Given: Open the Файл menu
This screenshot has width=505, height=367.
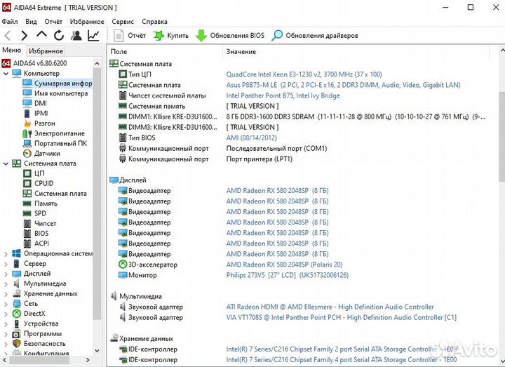Looking at the screenshot, I should tap(10, 22).
